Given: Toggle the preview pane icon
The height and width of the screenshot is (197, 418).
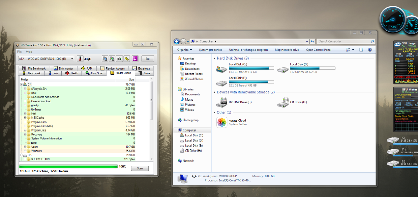Looking at the screenshot, I should [x=361, y=50].
